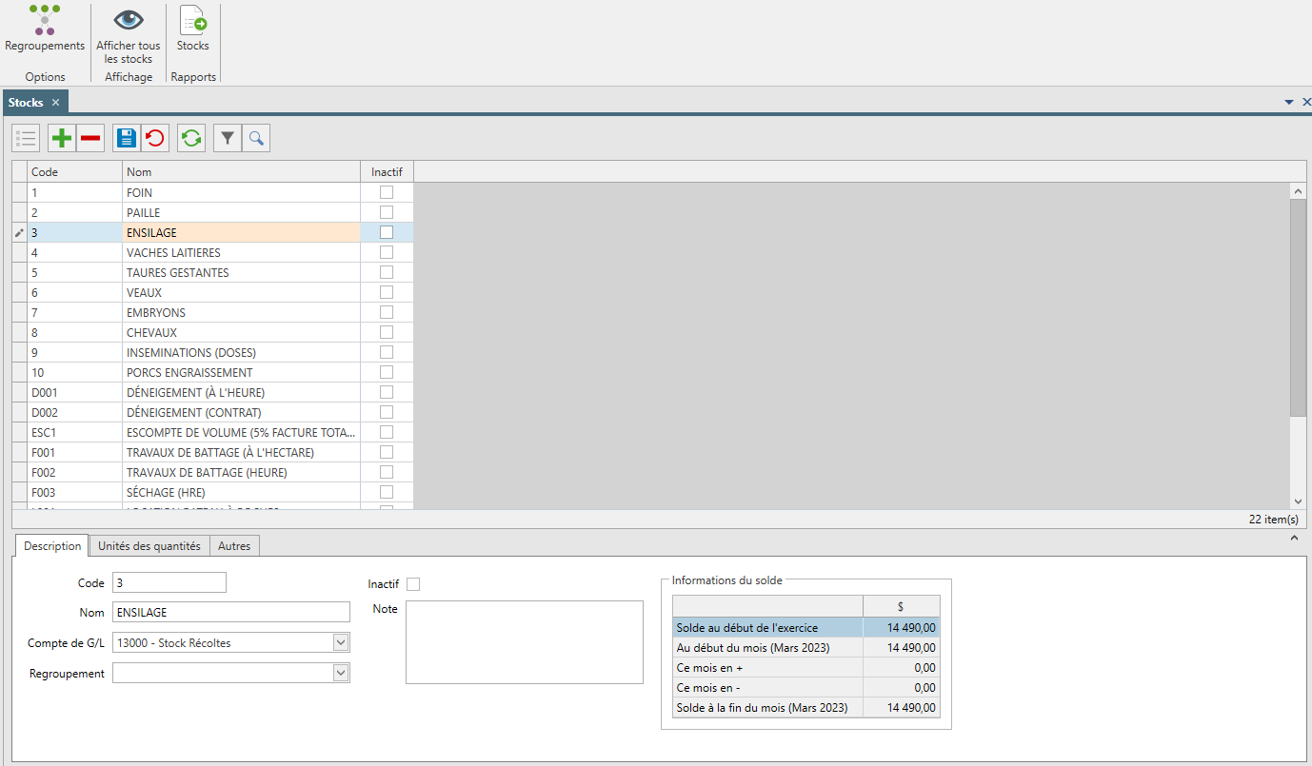Select DÉNEIGEMENT (CONTRAT) row
Viewport: 1312px width, 766px height.
[x=212, y=412]
